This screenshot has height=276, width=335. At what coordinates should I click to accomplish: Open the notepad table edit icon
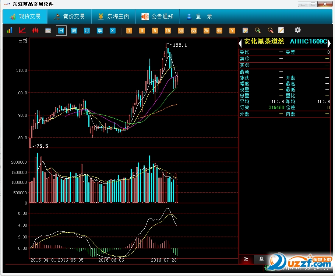tap(245, 30)
